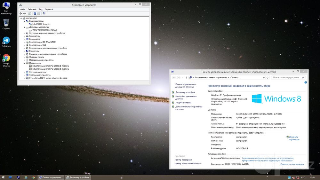Click the scan for hardware changes toolbar icon

[44, 13]
